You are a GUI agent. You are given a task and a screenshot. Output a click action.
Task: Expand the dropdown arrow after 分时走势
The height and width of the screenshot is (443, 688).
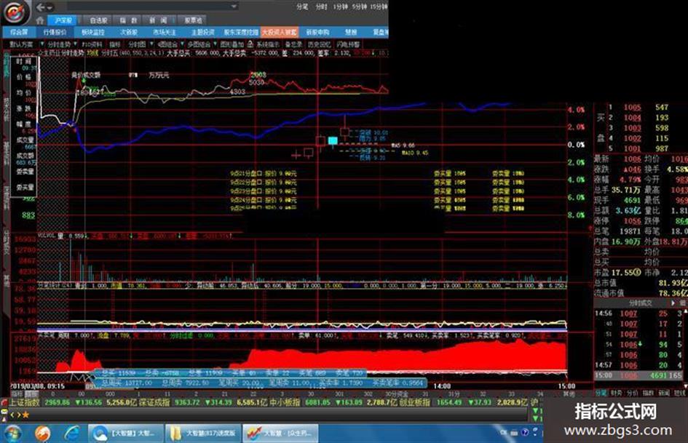pyautogui.click(x=76, y=44)
